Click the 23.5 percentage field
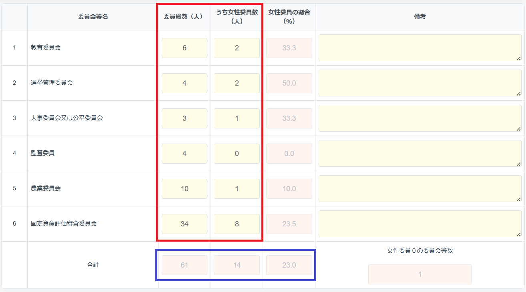526x292 pixels. pos(289,224)
